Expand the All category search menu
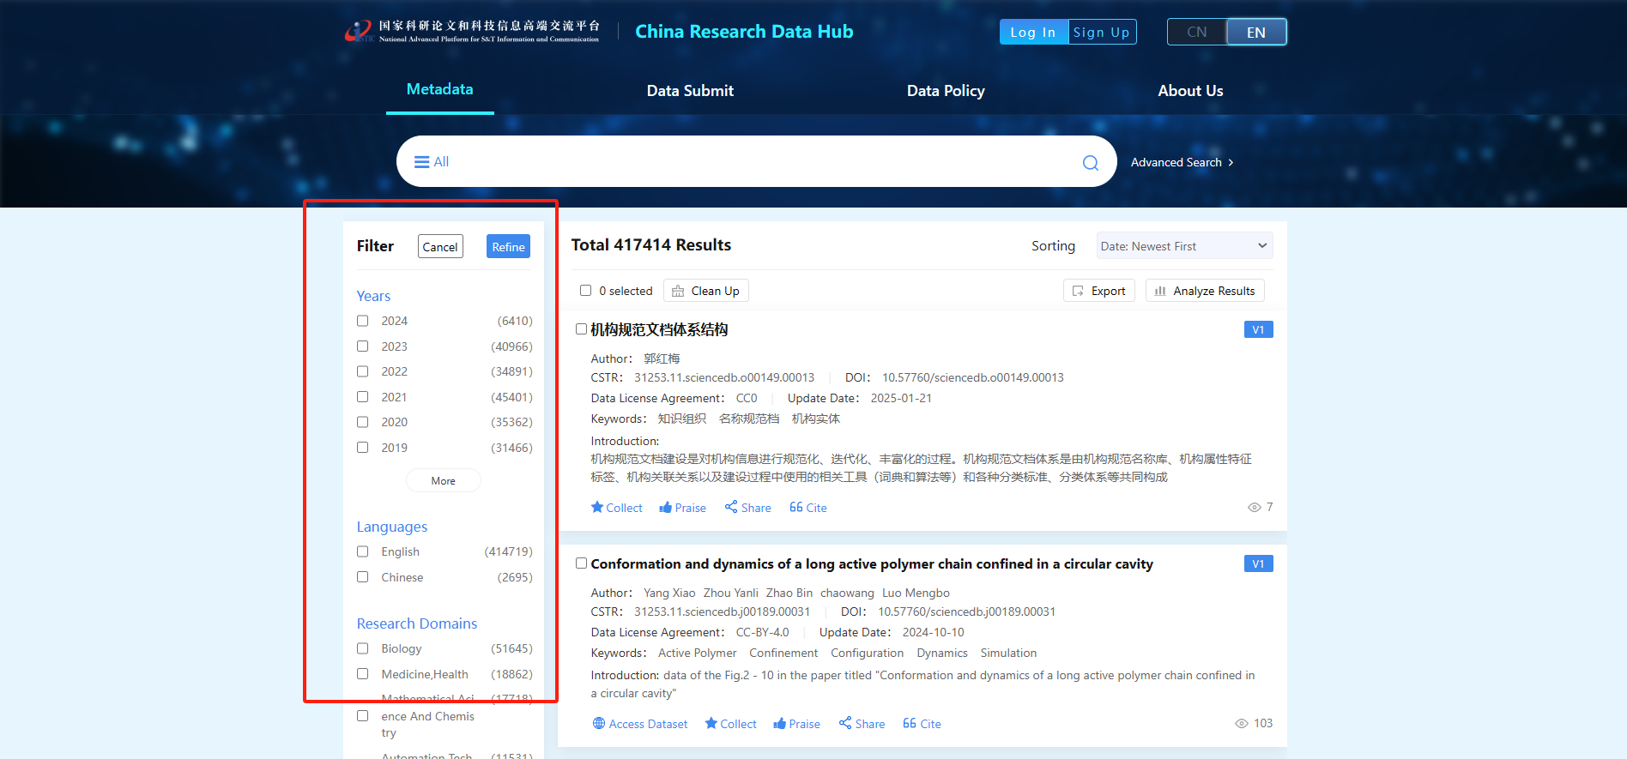The image size is (1627, 759). (432, 162)
